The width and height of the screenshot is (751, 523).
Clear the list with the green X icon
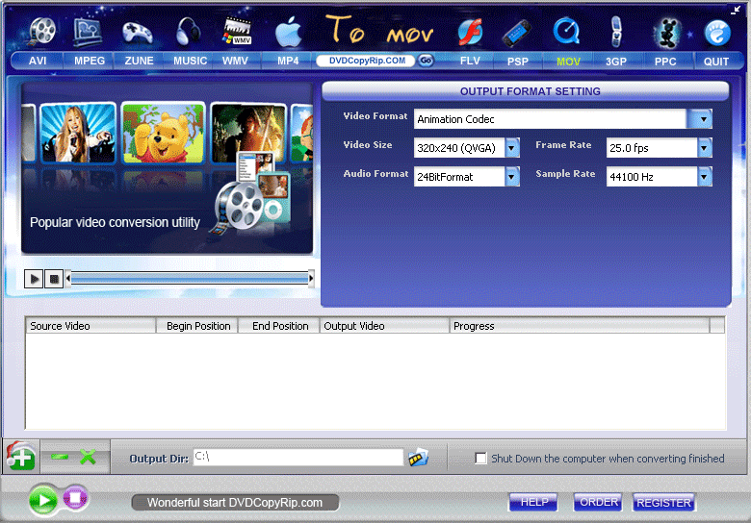coord(89,457)
